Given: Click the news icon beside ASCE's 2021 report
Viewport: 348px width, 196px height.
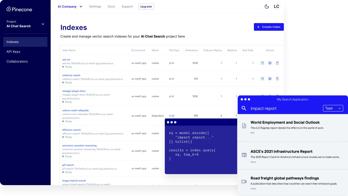Looking at the screenshot, I should [x=244, y=155].
